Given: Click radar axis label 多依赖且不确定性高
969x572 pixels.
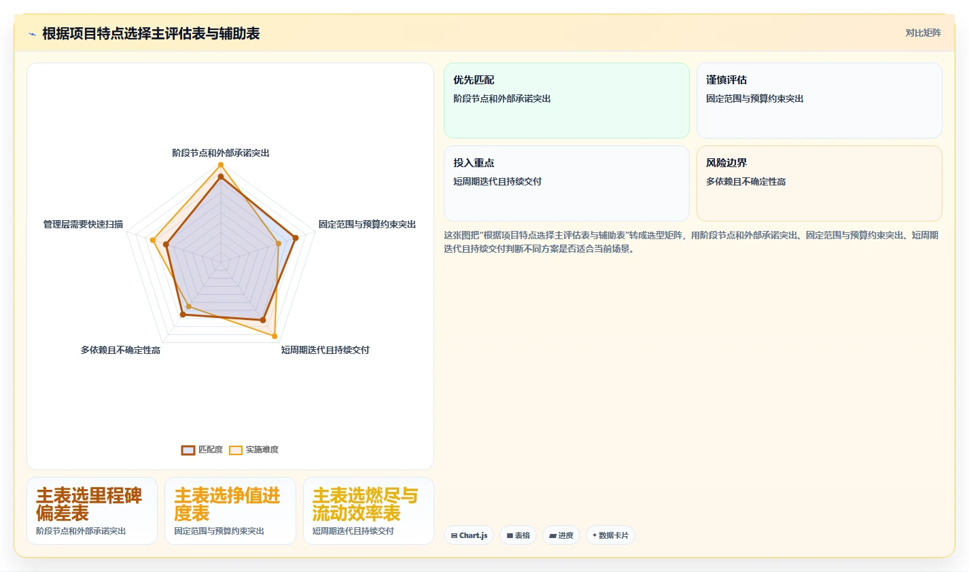Looking at the screenshot, I should pyautogui.click(x=120, y=350).
